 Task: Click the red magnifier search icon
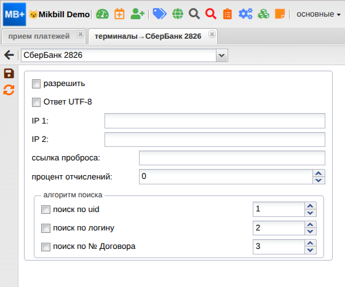tap(211, 14)
